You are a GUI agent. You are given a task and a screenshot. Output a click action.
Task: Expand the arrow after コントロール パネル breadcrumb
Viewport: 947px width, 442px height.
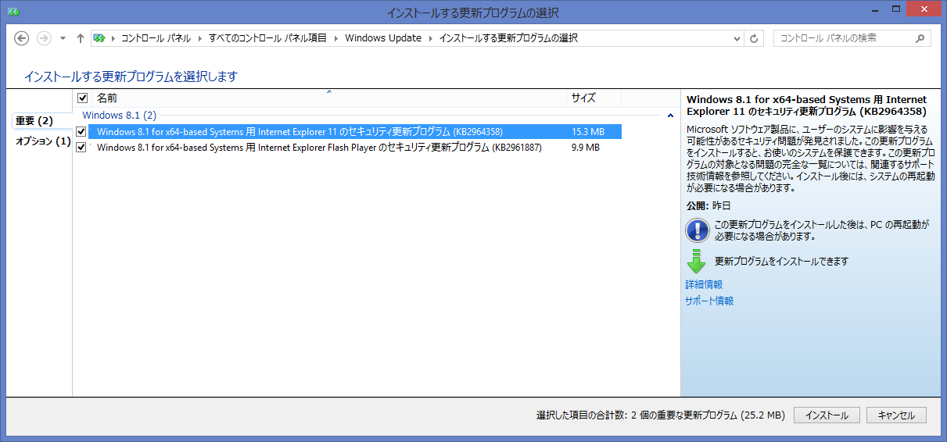(x=199, y=38)
